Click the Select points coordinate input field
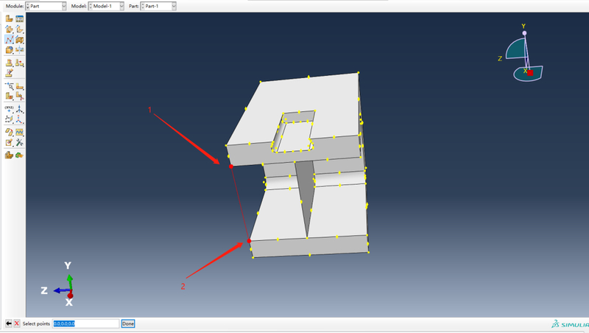 (85, 323)
